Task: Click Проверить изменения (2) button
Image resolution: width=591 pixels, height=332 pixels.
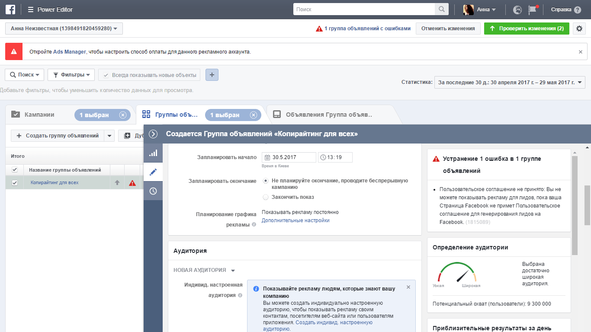Action: [527, 29]
